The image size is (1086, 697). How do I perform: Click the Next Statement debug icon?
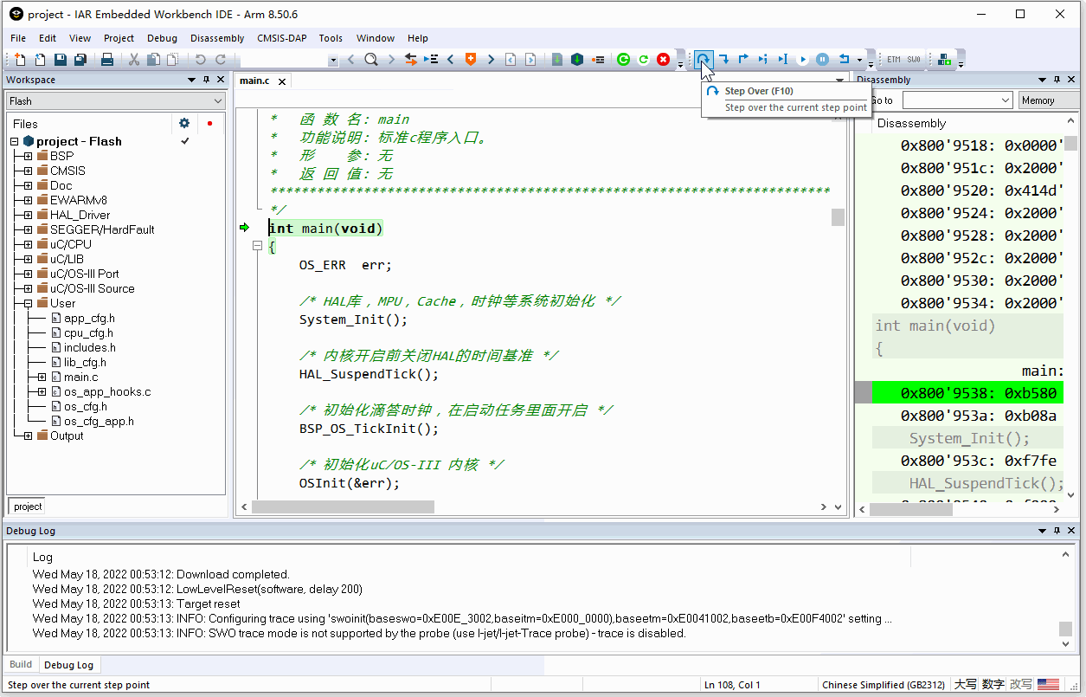pyautogui.click(x=763, y=60)
